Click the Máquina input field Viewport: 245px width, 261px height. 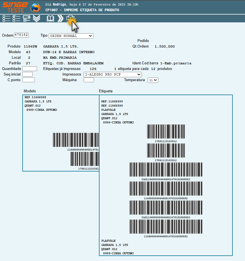[x=89, y=80]
